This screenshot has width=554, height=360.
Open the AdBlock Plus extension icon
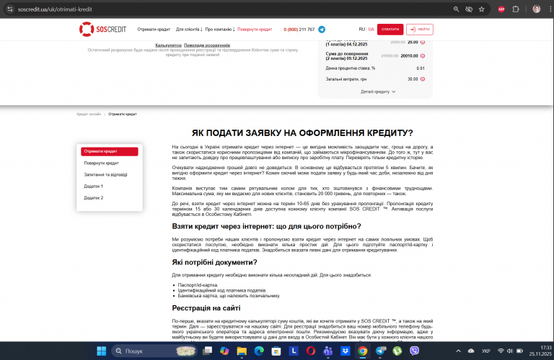tap(501, 9)
